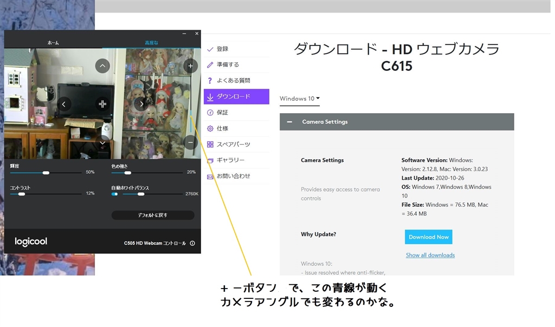
Task: Click the デフォルトに戻す button
Action: pyautogui.click(x=153, y=215)
